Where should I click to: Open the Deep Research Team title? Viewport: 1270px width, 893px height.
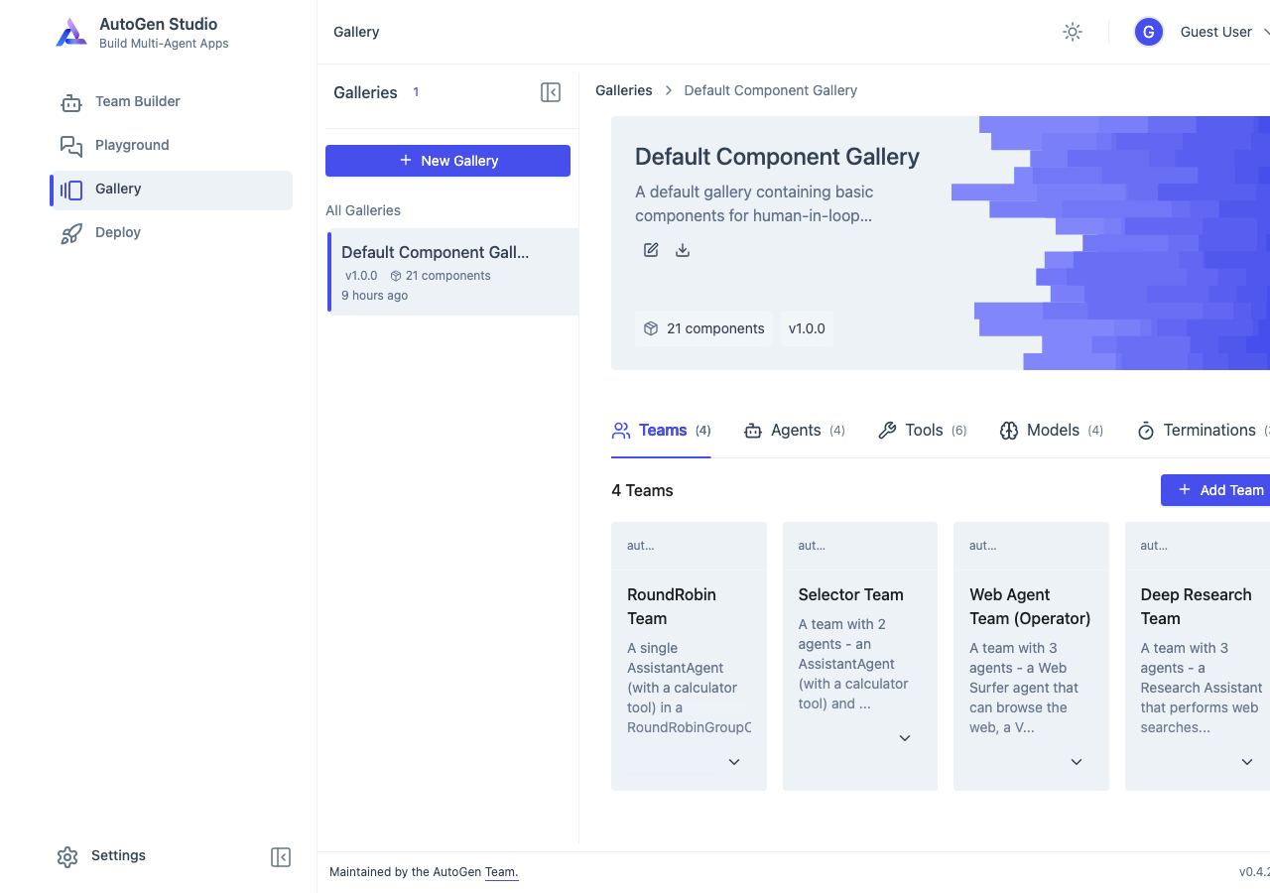point(1197,606)
